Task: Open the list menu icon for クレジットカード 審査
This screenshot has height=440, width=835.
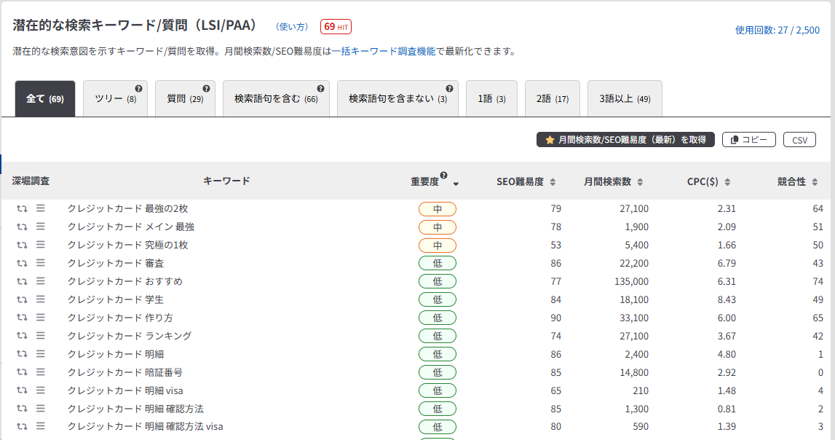Action: tap(41, 263)
